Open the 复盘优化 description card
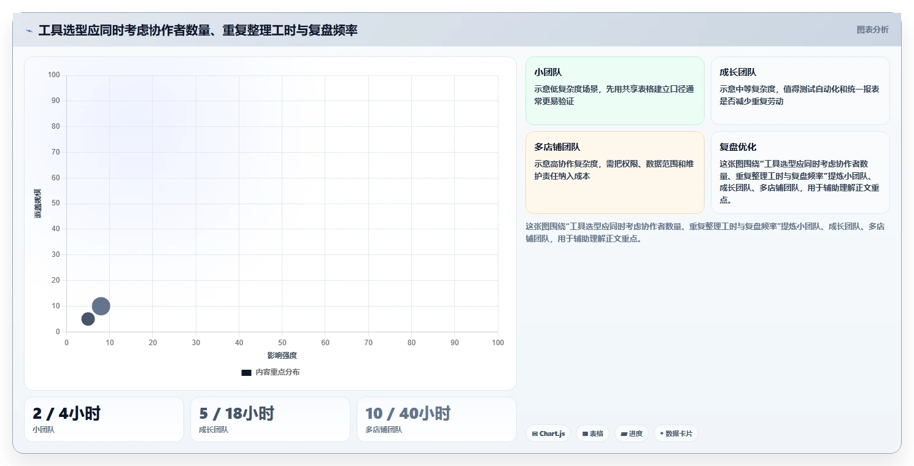Viewport: 914px width, 466px height. pos(800,172)
